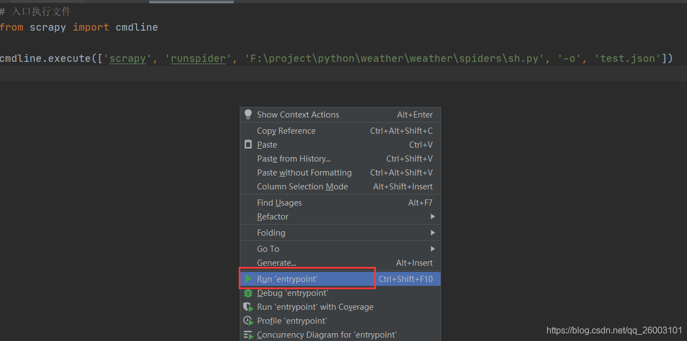This screenshot has height=341, width=687.
Task: Click the bug icon beside Debug 'entrypoint'
Action: pyautogui.click(x=248, y=293)
